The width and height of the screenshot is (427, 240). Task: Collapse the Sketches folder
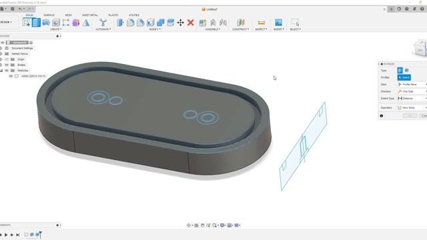[x=1, y=71]
